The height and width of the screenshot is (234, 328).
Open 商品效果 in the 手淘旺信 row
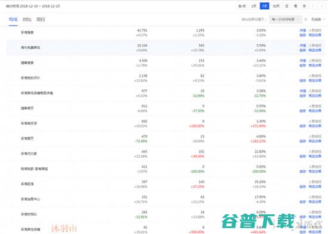pos(315,186)
